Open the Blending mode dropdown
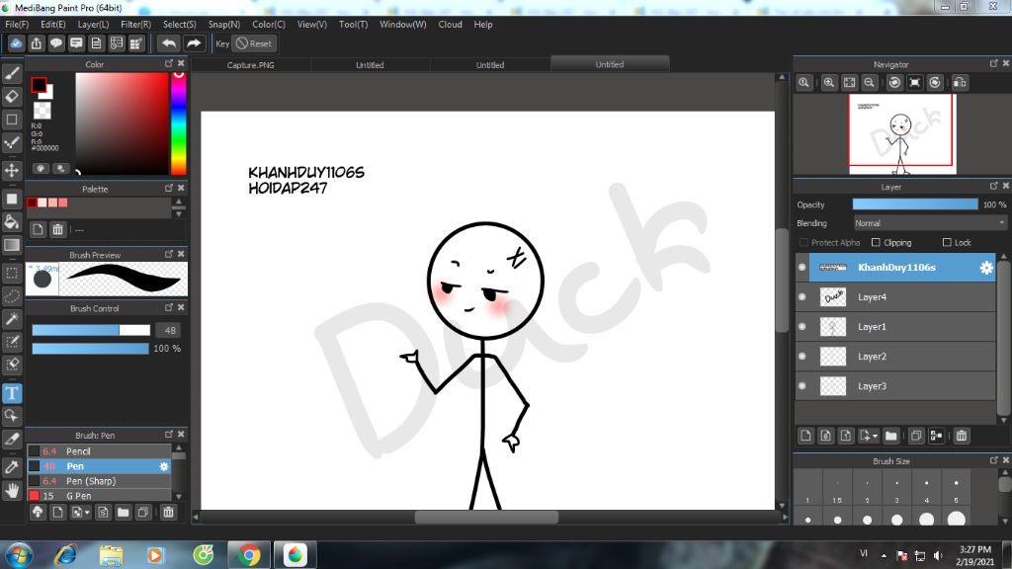The height and width of the screenshot is (569, 1012). [x=929, y=223]
